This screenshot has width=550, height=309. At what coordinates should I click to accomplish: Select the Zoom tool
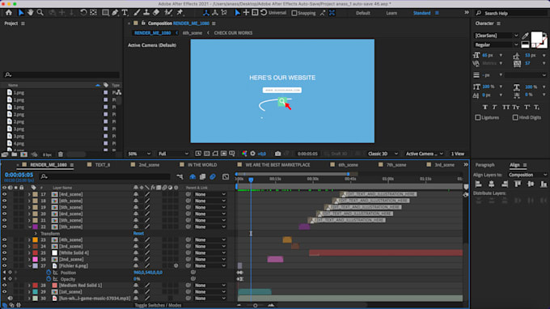coord(40,13)
